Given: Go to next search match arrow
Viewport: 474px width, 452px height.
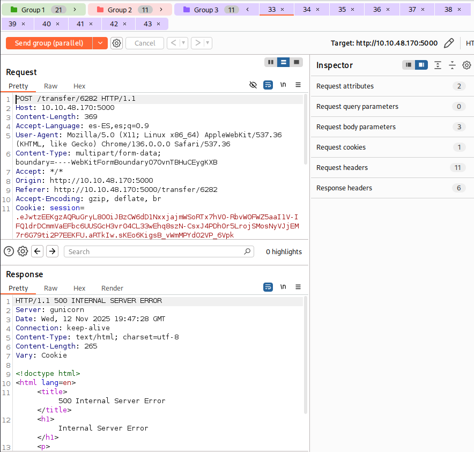Looking at the screenshot, I should [x=53, y=251].
